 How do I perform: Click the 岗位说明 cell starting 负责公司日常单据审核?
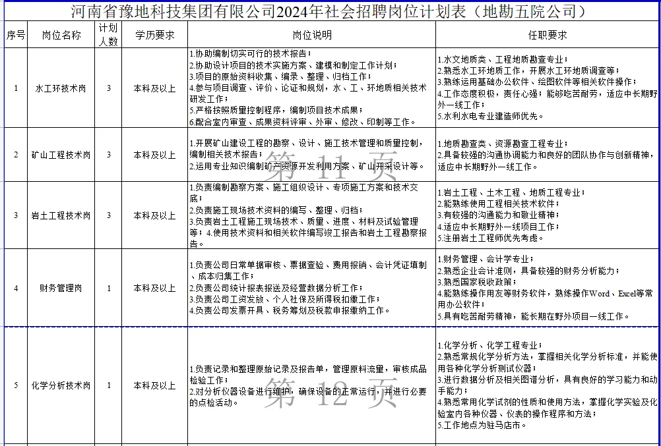click(312, 288)
